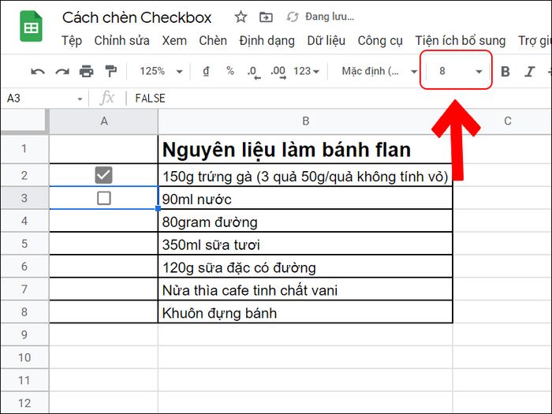552x414 pixels.
Task: Select cell Nửa thìa cafe tinh chất vani
Action: pyautogui.click(x=305, y=289)
